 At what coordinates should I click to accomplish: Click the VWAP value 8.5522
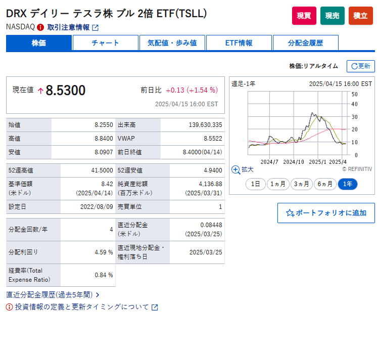pos(213,139)
